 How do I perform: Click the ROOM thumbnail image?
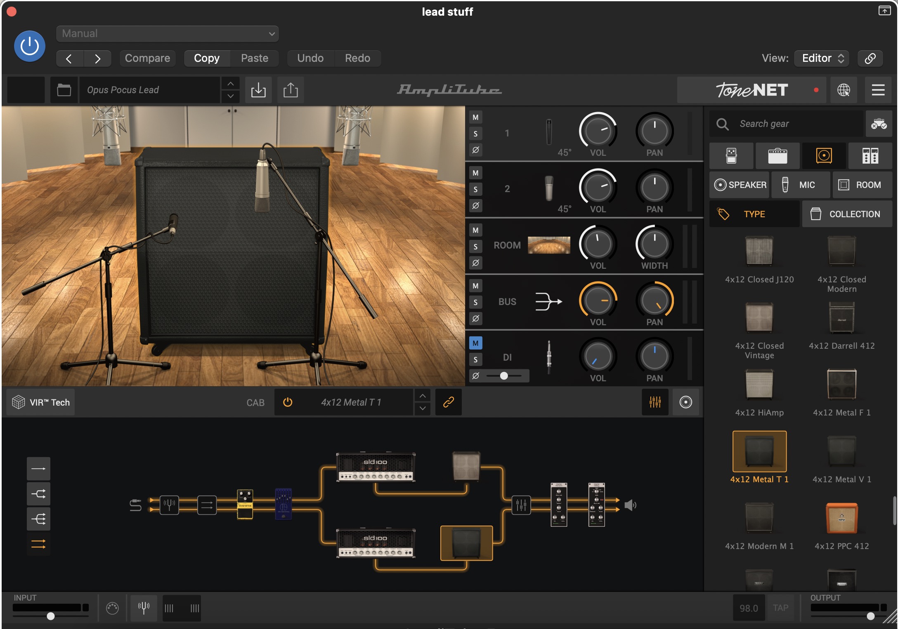549,245
